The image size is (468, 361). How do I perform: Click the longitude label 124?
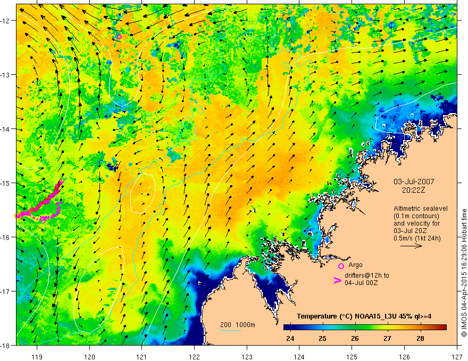coord(299,357)
